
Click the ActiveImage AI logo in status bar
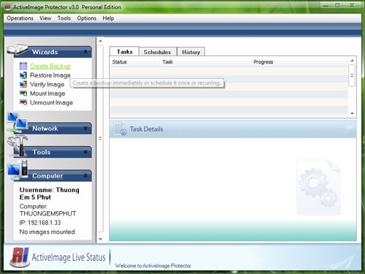(20, 257)
